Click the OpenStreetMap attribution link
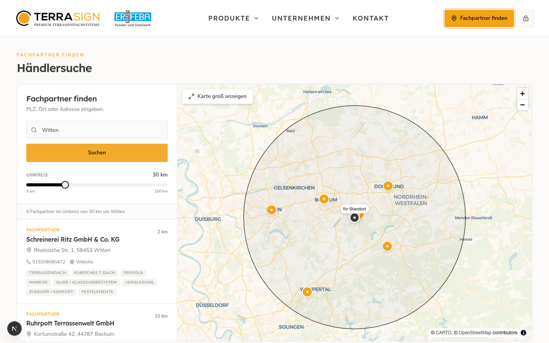This screenshot has width=549, height=343. tap(475, 333)
